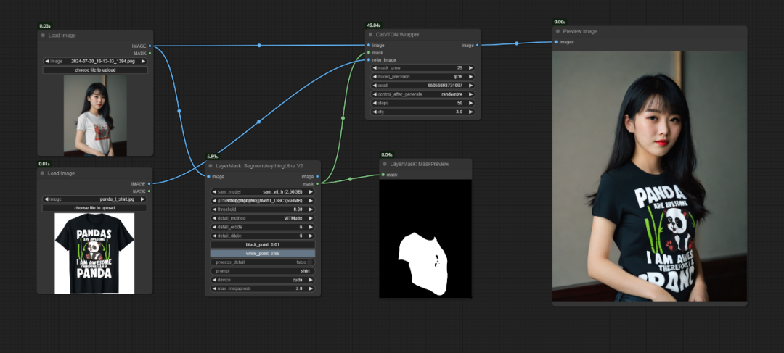The width and height of the screenshot is (784, 353).
Task: Click the black-and-white mask preview image
Action: tap(425, 238)
